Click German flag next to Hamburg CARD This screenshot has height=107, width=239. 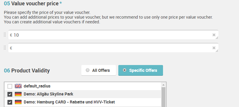point(18,102)
